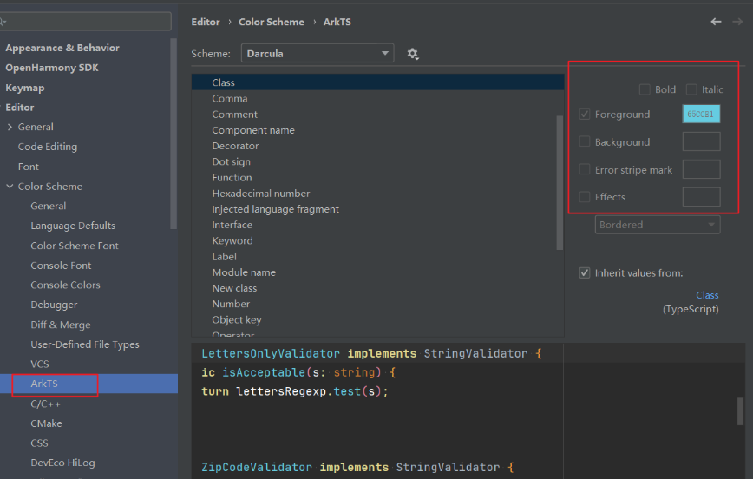
Task: Click the attributes list vertical scrollbar
Action: pyautogui.click(x=560, y=182)
